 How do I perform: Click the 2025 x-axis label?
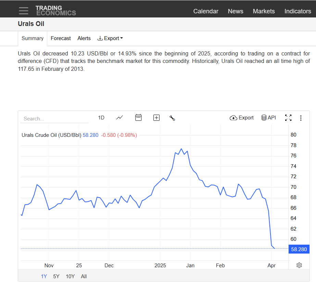point(160,266)
